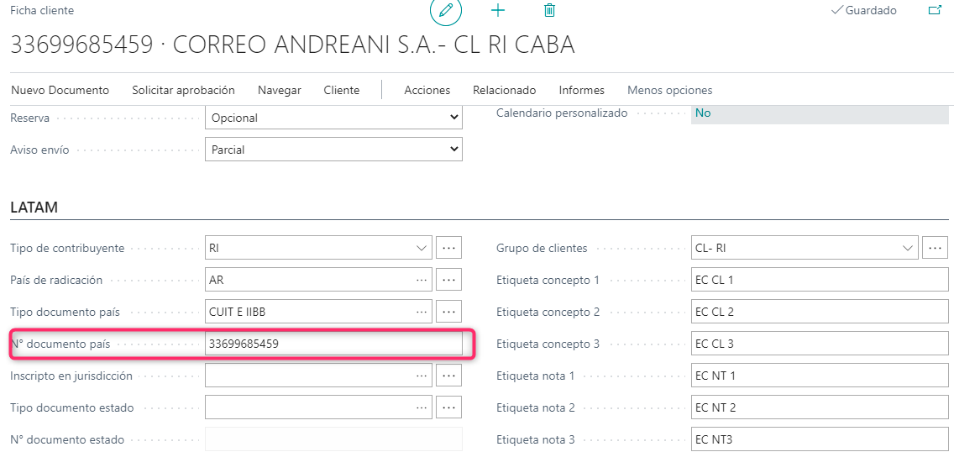Open lookup inside Tipo documento país field
Screen dimensions: 954x473
pos(421,312)
